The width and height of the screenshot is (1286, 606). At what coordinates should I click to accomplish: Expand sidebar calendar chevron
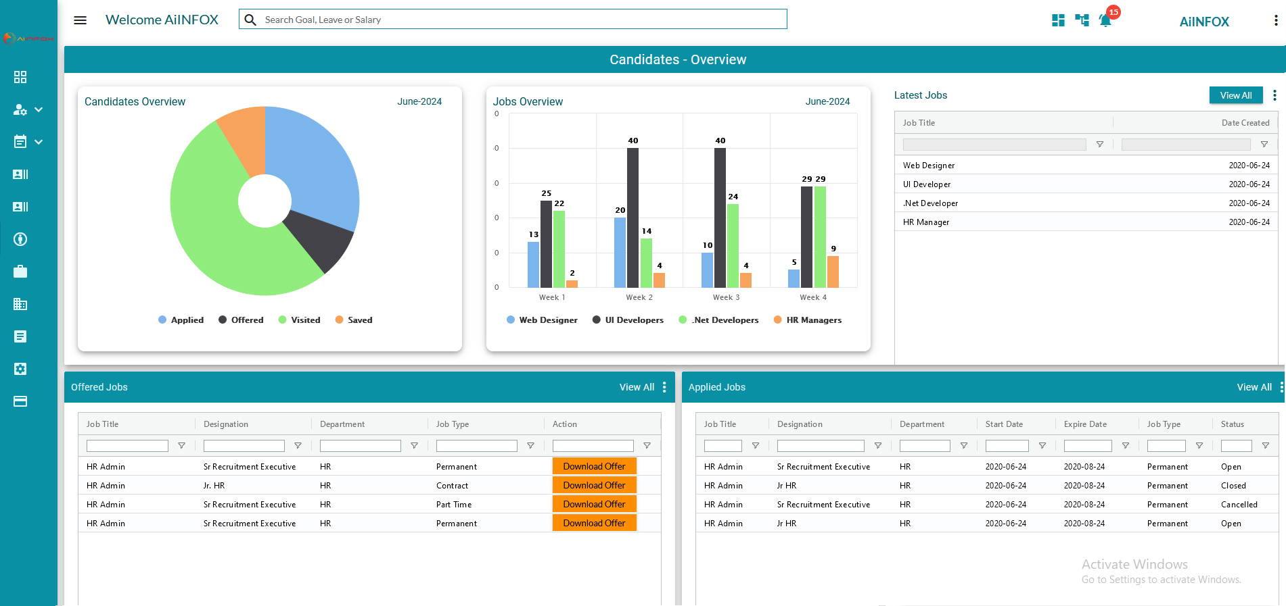pos(39,142)
